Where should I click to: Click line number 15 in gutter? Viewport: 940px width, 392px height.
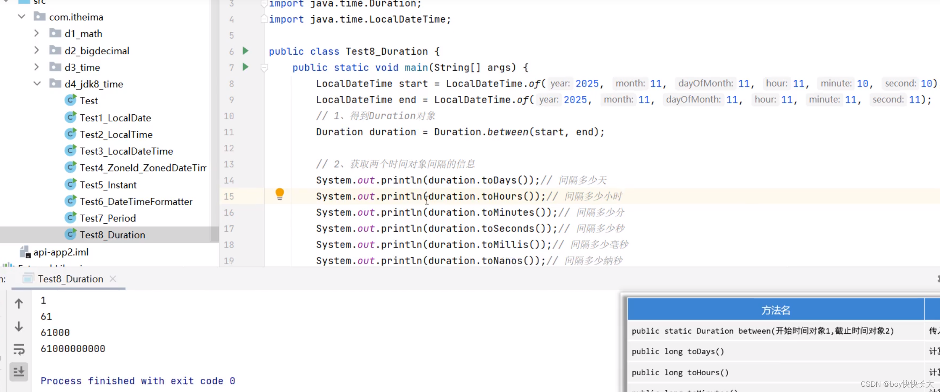pos(229,196)
